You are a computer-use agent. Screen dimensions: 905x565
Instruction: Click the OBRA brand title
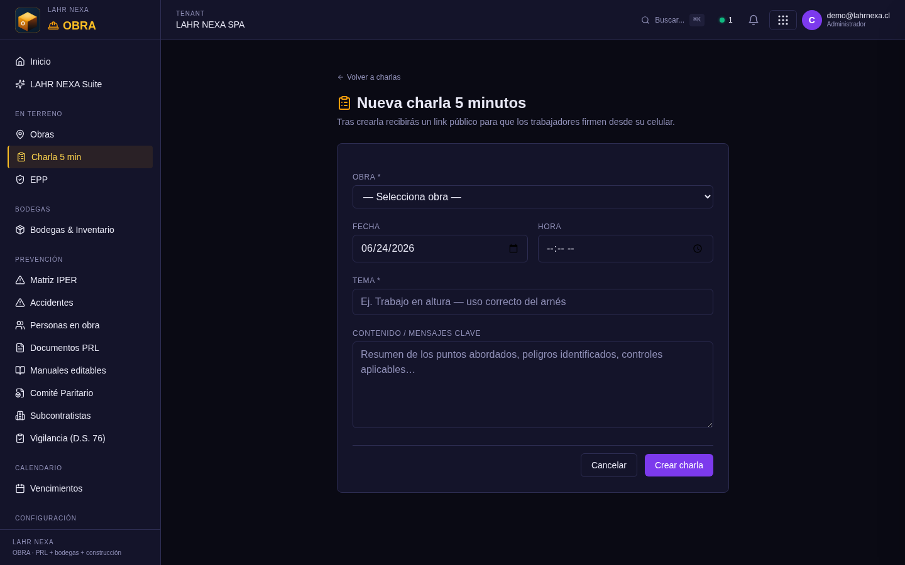click(x=79, y=26)
